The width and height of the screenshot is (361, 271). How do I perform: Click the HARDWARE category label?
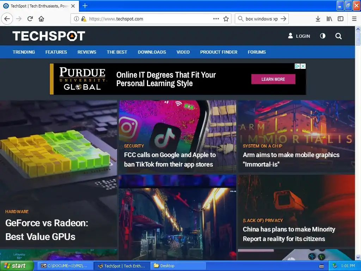pyautogui.click(x=17, y=212)
